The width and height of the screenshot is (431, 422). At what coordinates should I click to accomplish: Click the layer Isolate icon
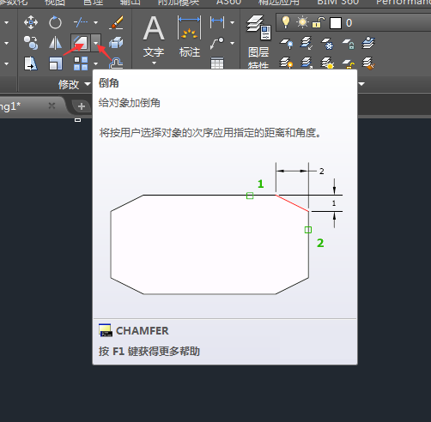[307, 43]
